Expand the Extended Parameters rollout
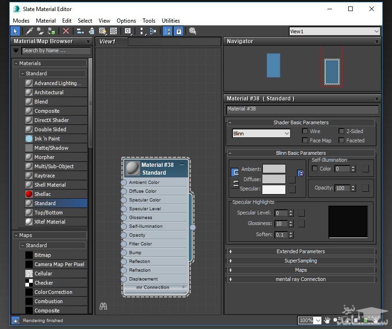 [x=301, y=251]
